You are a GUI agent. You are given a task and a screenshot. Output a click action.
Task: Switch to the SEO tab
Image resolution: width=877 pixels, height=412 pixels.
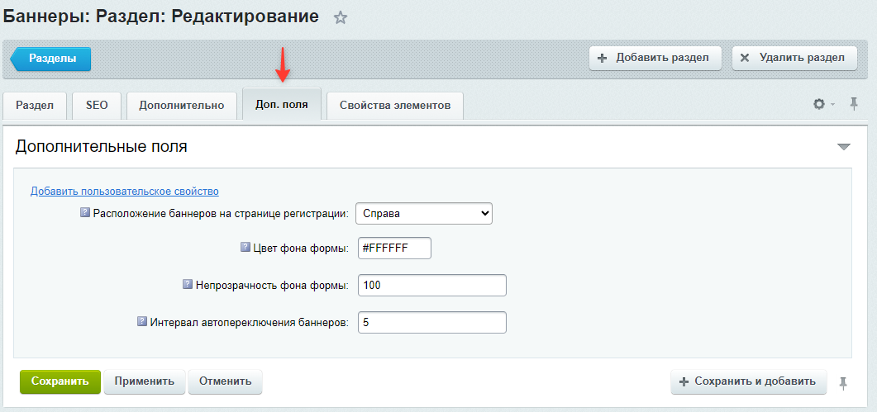pos(97,106)
